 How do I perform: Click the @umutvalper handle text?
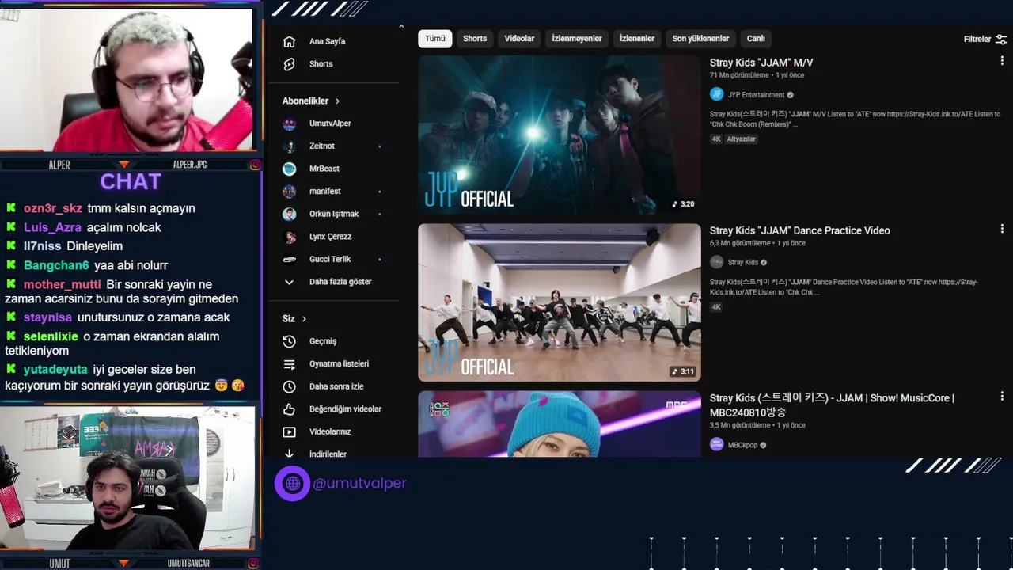[360, 483]
